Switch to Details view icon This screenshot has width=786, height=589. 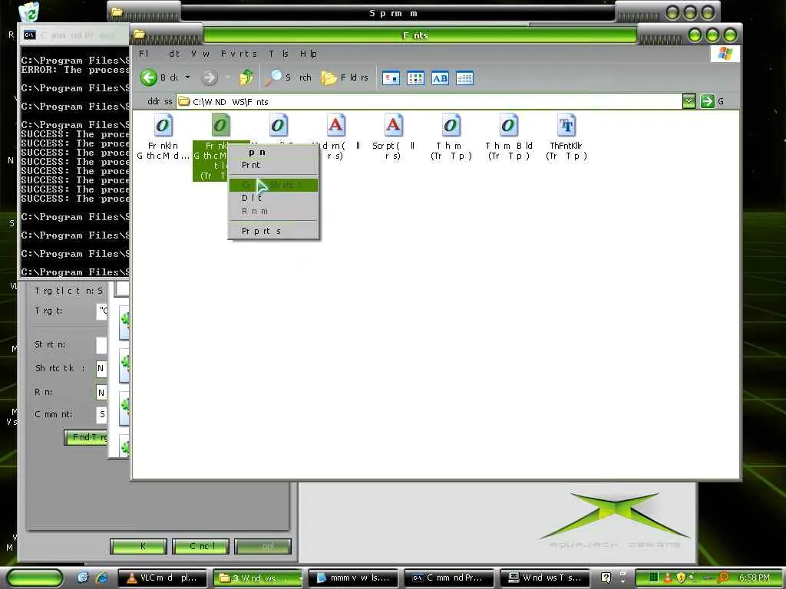(464, 78)
